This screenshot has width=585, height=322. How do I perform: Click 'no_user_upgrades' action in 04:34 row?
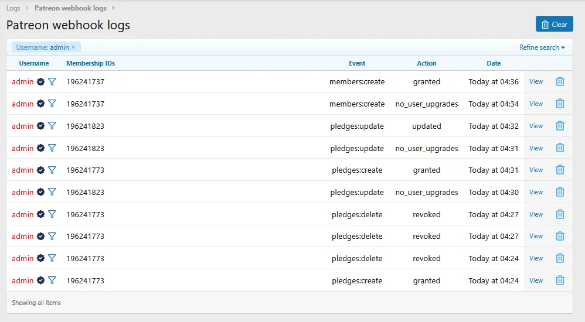click(426, 104)
